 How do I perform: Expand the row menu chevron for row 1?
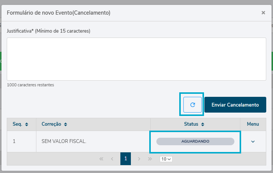click(x=253, y=141)
